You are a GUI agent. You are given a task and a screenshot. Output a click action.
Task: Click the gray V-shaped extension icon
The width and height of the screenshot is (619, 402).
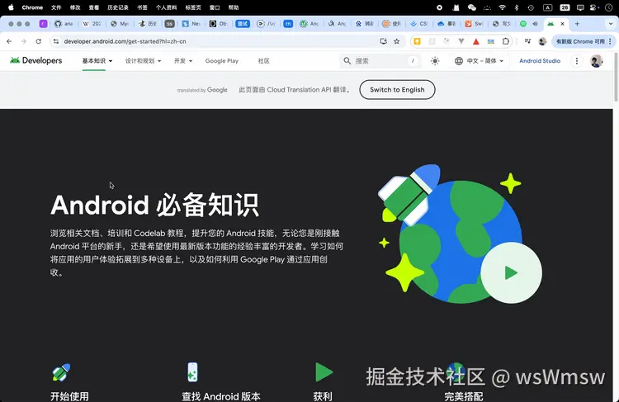(x=461, y=41)
